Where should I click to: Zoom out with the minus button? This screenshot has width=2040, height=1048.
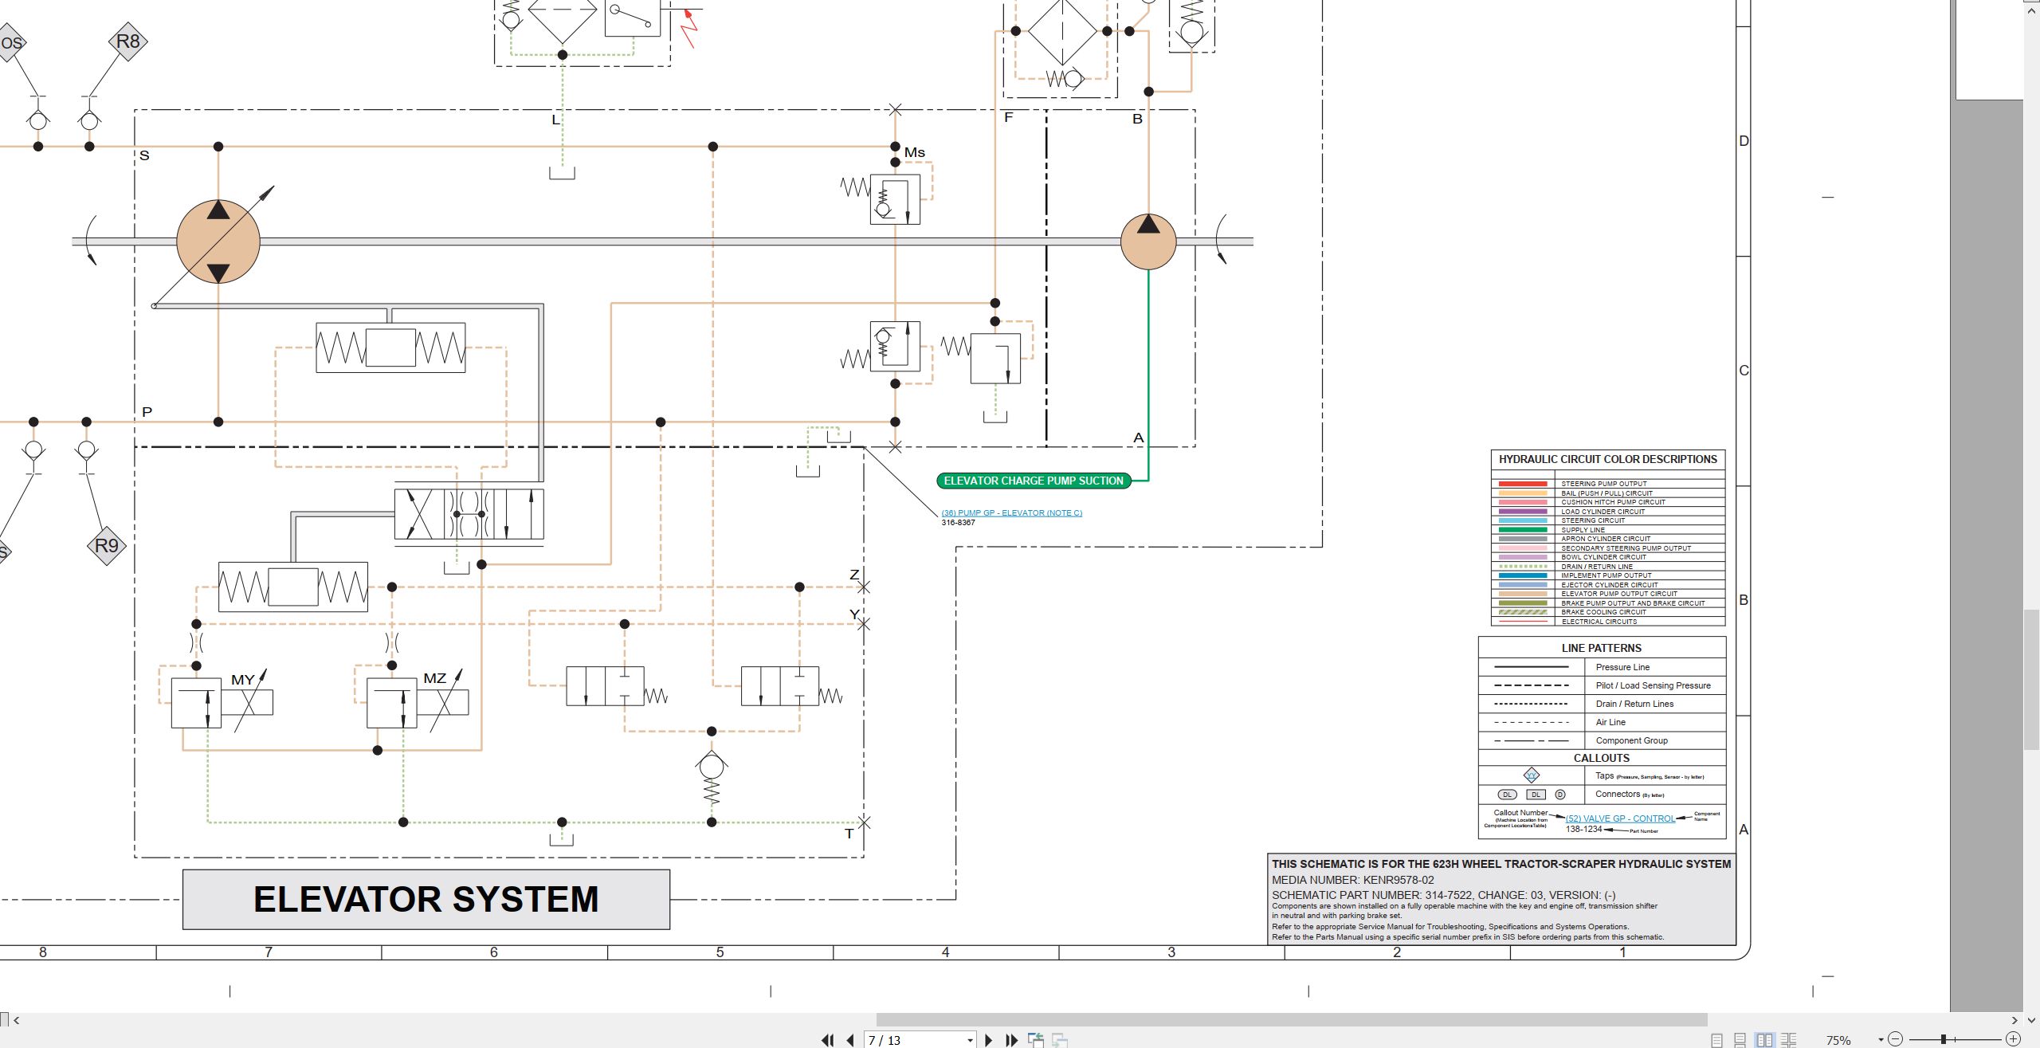click(1896, 1039)
